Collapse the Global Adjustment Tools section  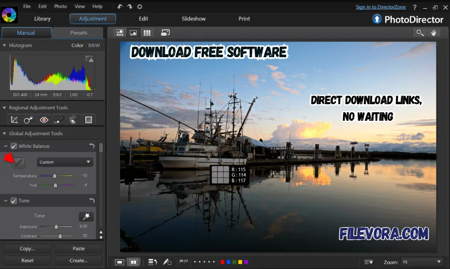pos(3,133)
